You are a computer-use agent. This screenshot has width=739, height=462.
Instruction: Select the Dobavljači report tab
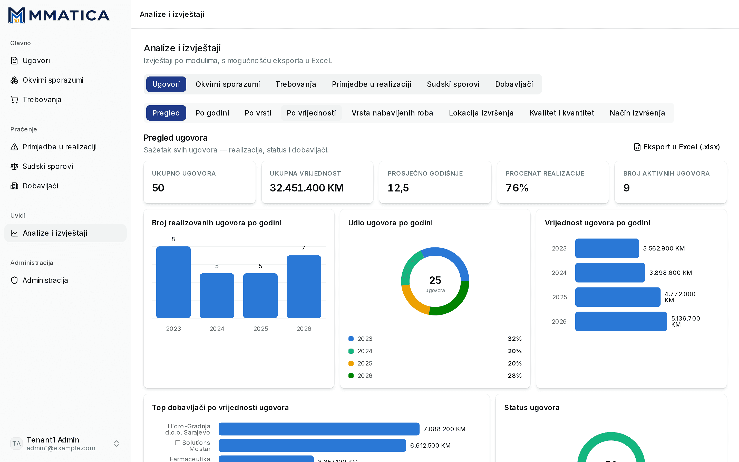coord(514,84)
